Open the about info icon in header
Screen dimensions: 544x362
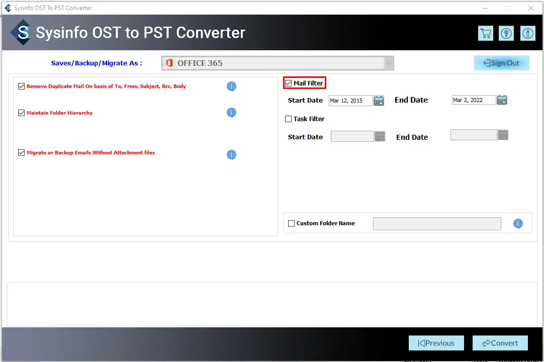point(528,33)
